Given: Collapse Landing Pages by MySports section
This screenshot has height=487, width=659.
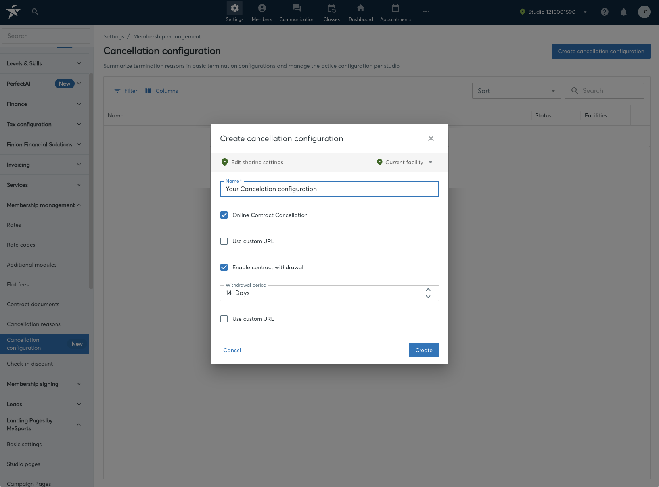Looking at the screenshot, I should (44, 424).
